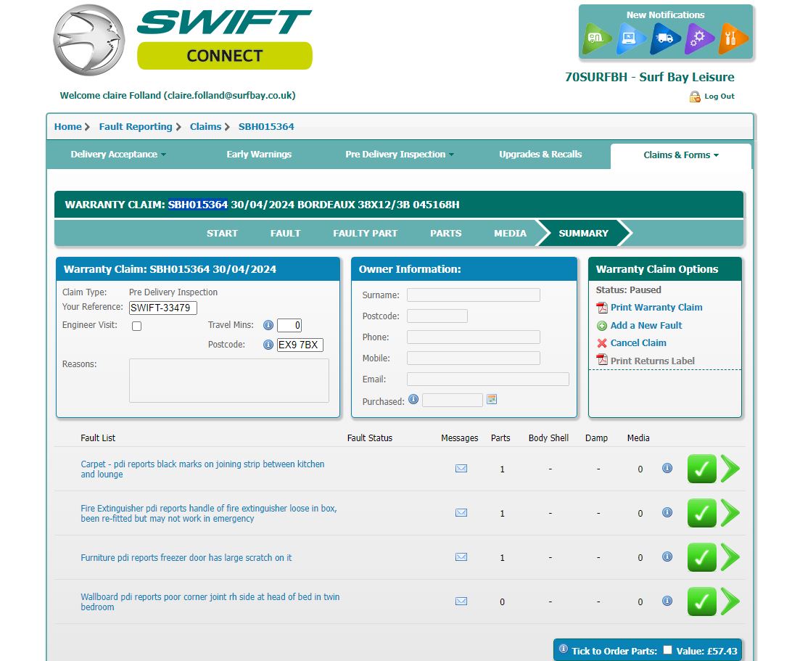This screenshot has width=800, height=661.
Task: Open the light blue laptop notification icon
Action: (630, 38)
